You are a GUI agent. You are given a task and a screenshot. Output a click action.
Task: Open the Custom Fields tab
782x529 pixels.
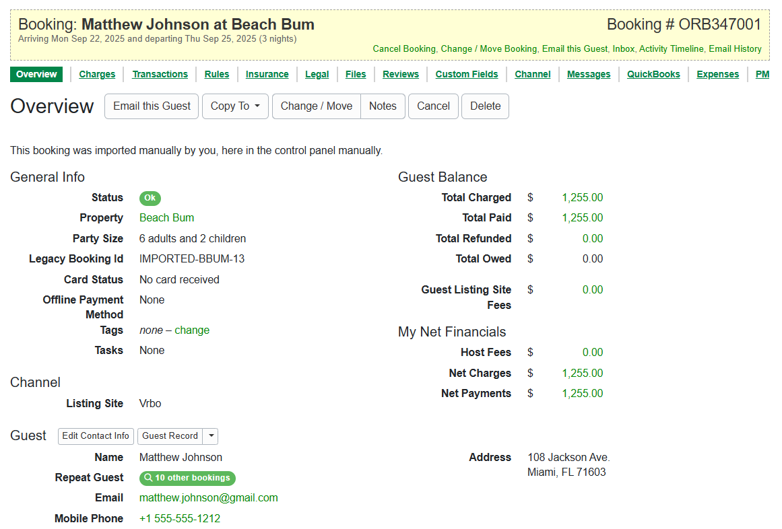[467, 75]
